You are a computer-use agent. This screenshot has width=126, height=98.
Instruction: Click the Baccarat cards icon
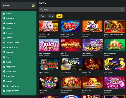(4, 52)
